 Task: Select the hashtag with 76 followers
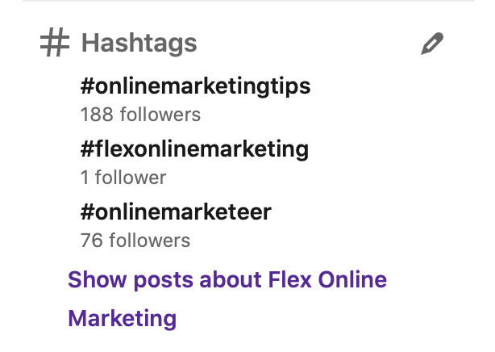(176, 212)
